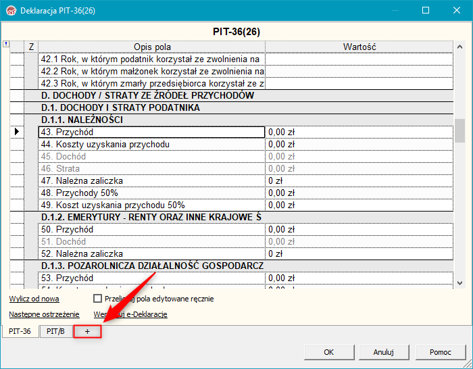Select value field of row 42.1 Rok
Viewport: 473px width, 369px height.
click(x=359, y=59)
